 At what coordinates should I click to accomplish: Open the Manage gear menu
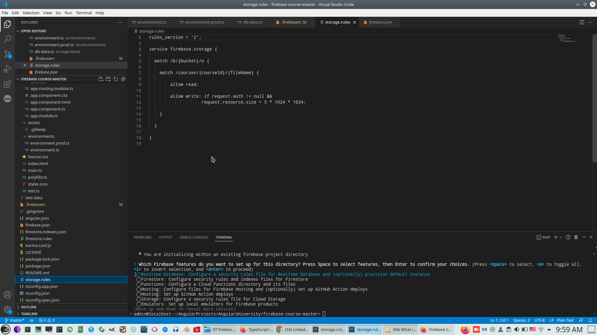point(7,309)
